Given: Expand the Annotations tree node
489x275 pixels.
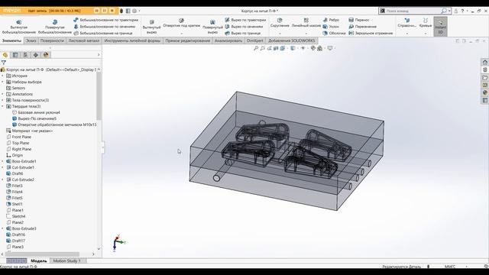Looking at the screenshot, I should [x=3, y=94].
